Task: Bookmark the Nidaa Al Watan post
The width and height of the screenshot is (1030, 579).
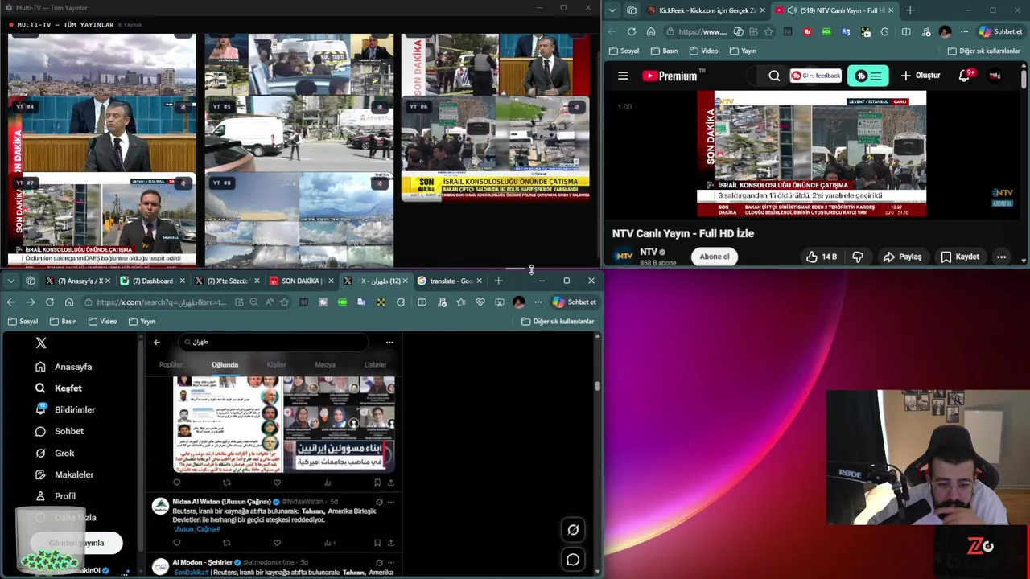Action: click(x=377, y=543)
